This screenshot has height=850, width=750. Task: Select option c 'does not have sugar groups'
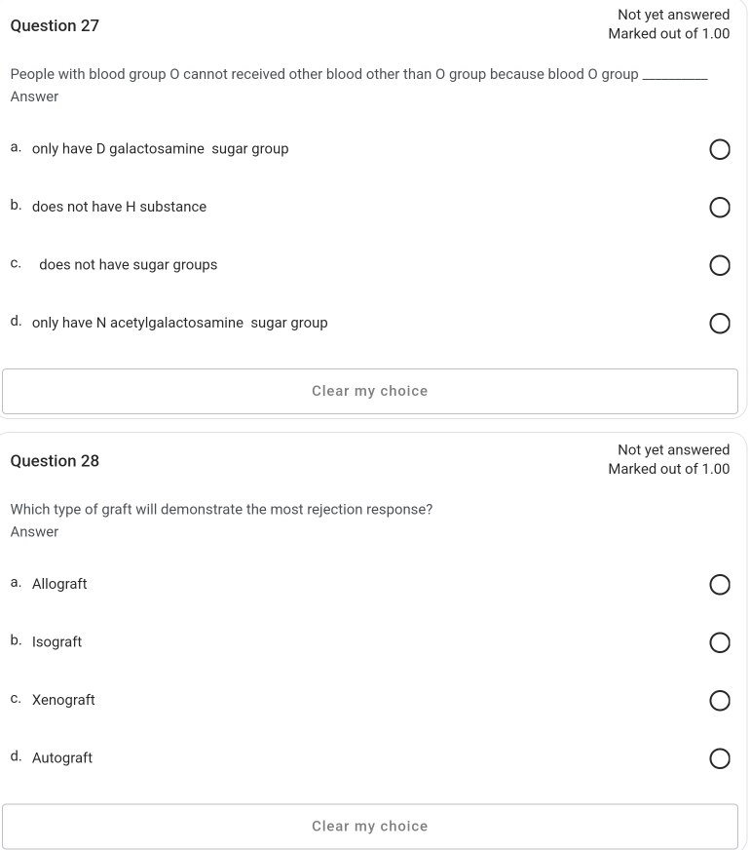720,264
